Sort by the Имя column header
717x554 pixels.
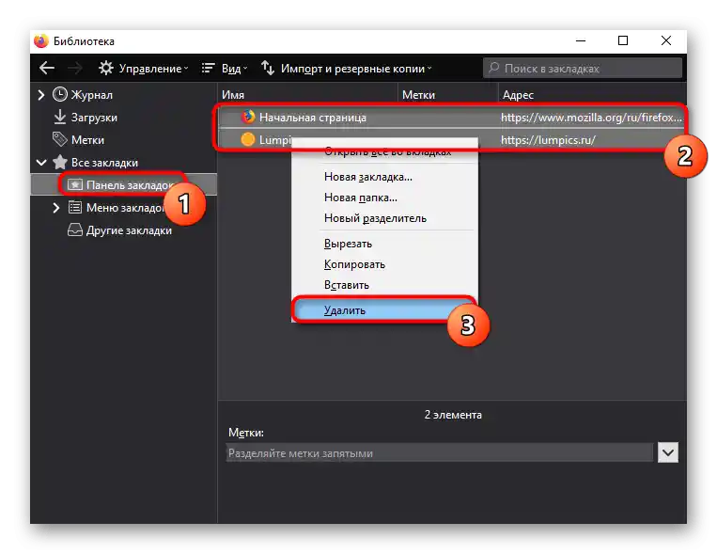click(x=307, y=95)
